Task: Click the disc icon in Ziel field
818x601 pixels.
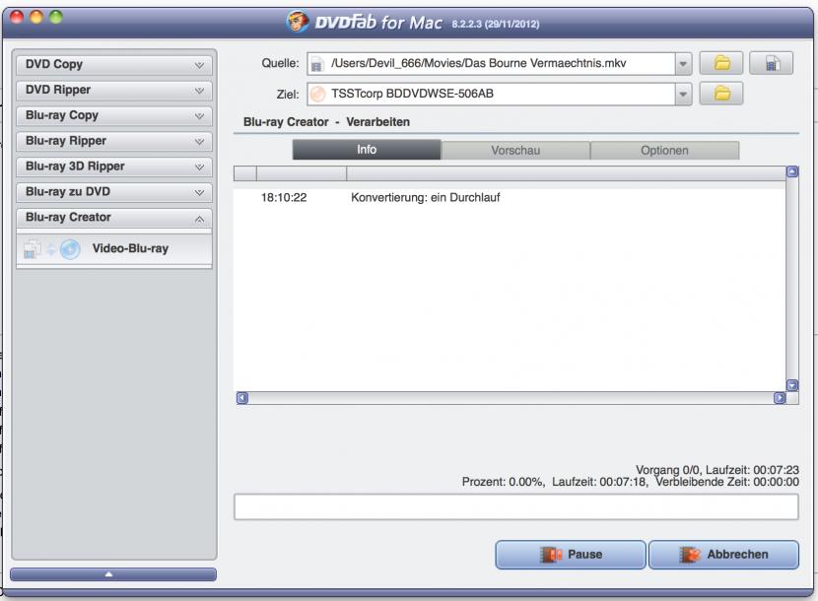Action: (317, 95)
